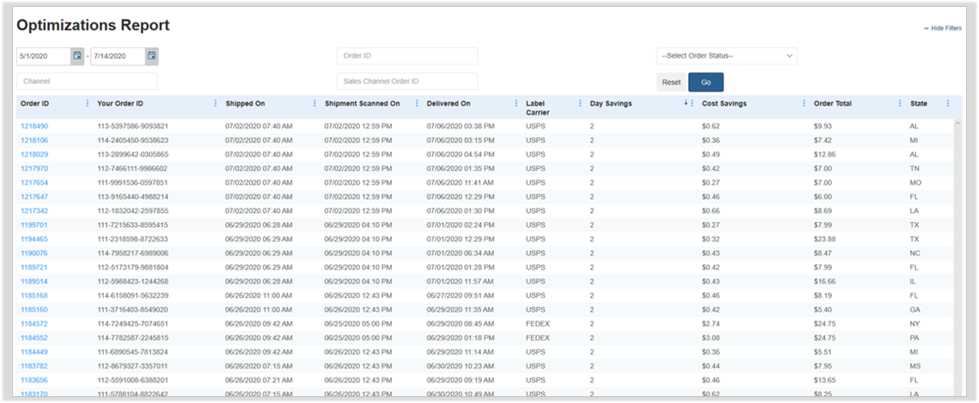Open State column options menu

(948, 104)
